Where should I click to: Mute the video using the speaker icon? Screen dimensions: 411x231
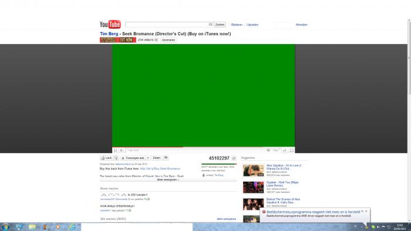(x=122, y=150)
